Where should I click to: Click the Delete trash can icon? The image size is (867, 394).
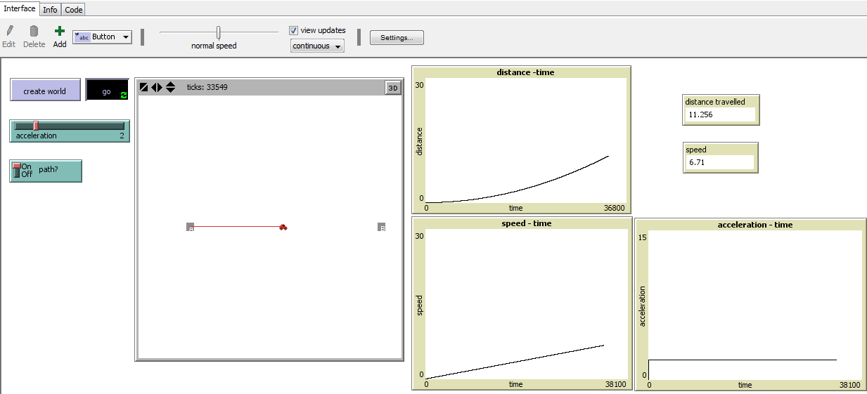[34, 31]
